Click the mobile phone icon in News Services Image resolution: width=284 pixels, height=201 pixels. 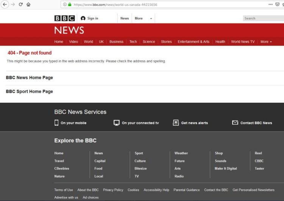tap(56, 123)
